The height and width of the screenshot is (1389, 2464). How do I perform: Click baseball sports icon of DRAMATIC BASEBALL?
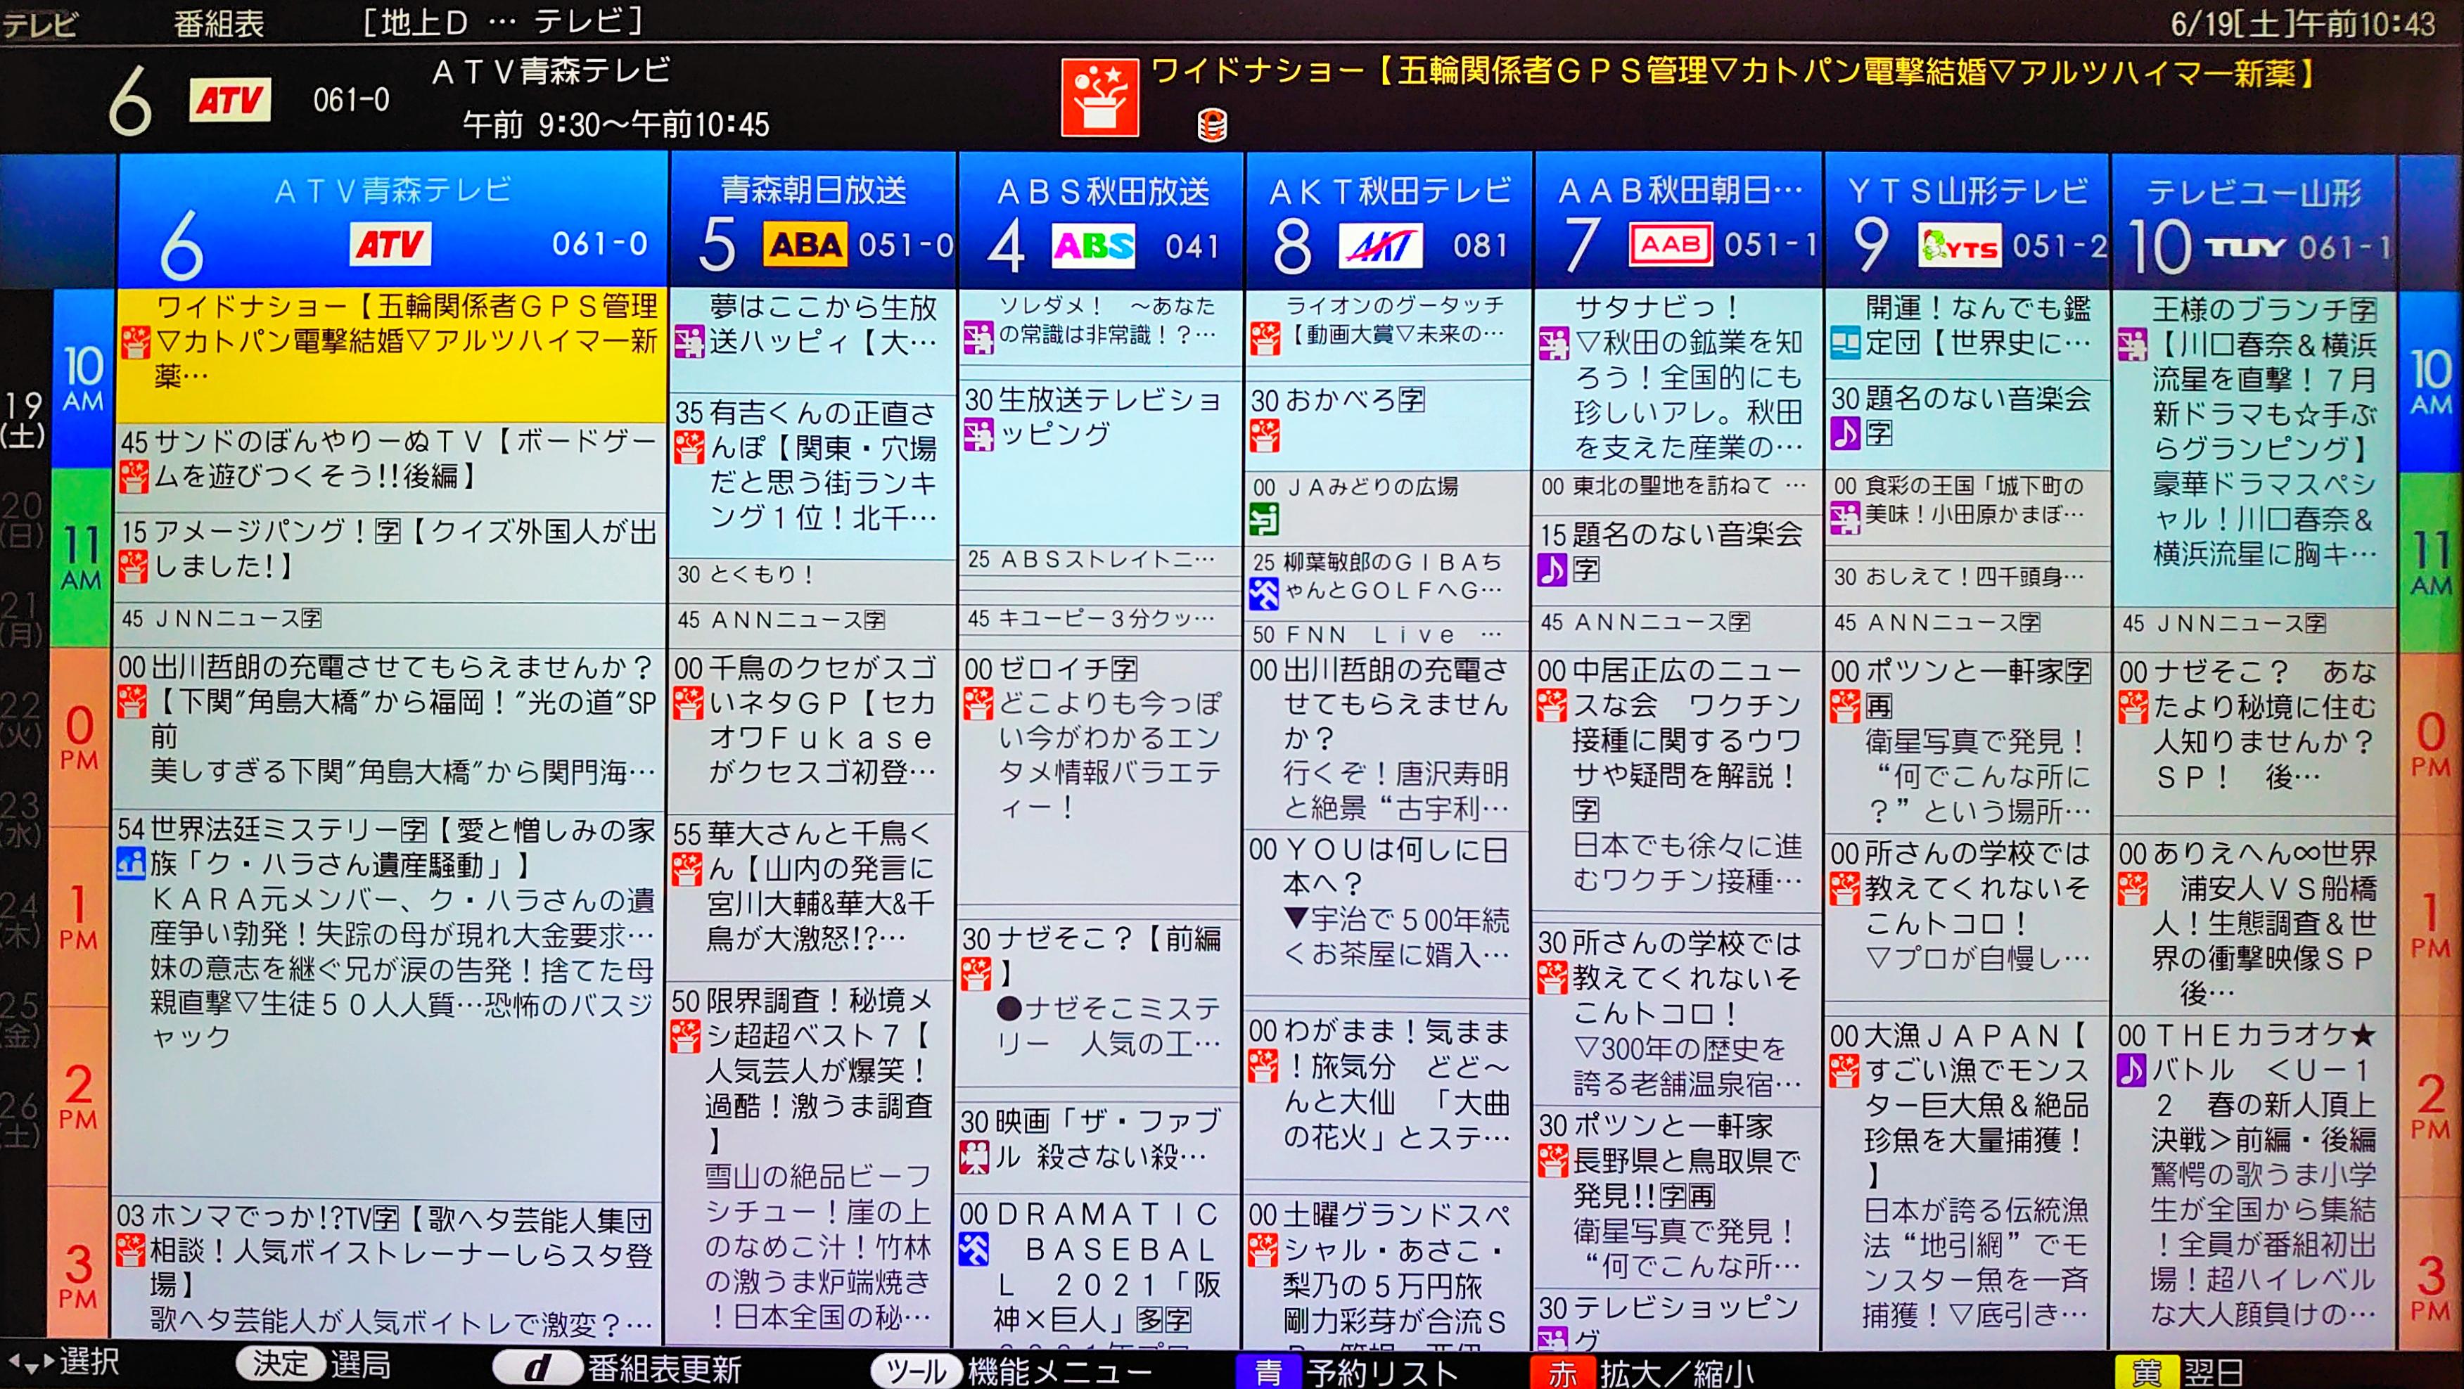pyautogui.click(x=975, y=1249)
